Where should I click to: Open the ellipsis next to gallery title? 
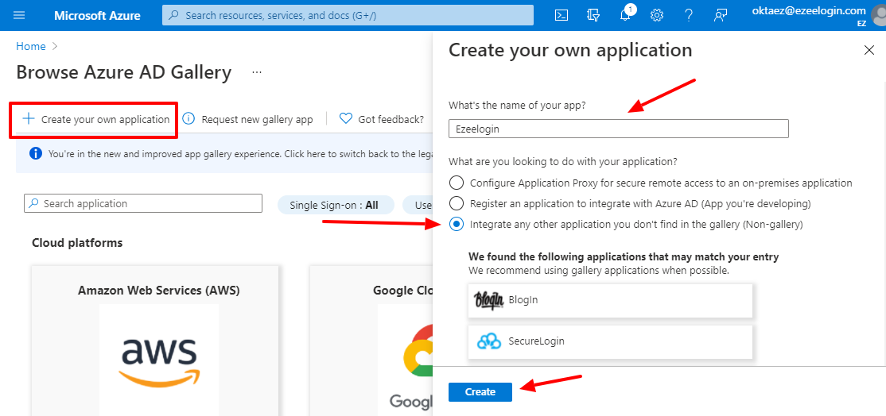[257, 73]
